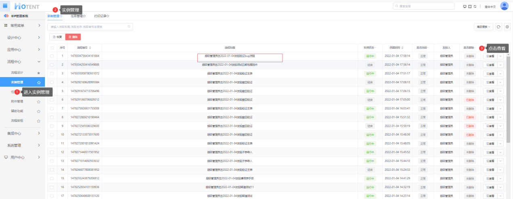Open 附件管理 in the sidebar

[x=17, y=102]
